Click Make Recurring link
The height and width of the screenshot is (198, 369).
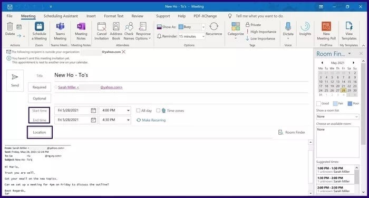[x=151, y=120]
